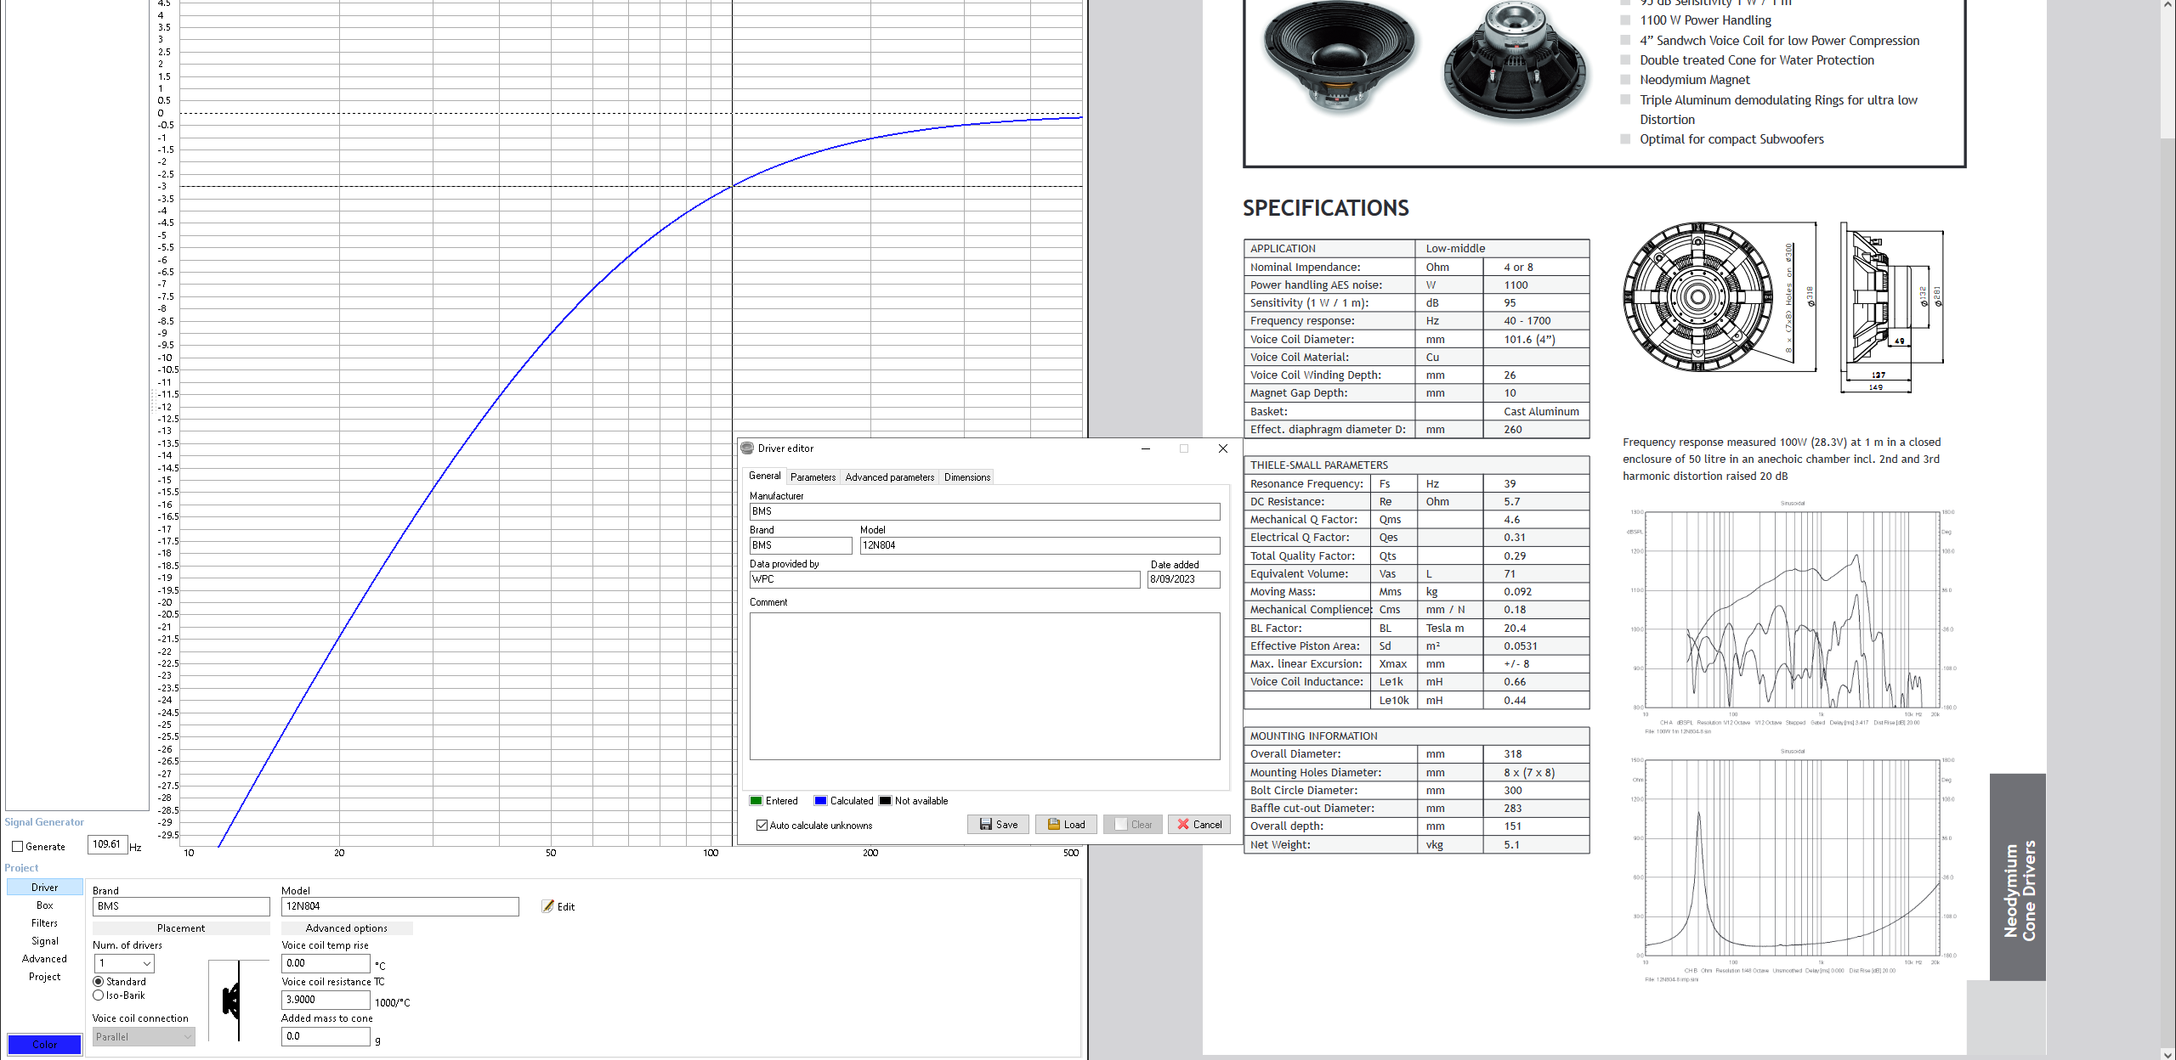Click the signal generator frequency field 109.61
2176x1060 pixels.
tap(108, 845)
